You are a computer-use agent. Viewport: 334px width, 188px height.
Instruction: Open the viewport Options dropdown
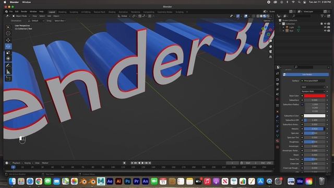point(268,21)
